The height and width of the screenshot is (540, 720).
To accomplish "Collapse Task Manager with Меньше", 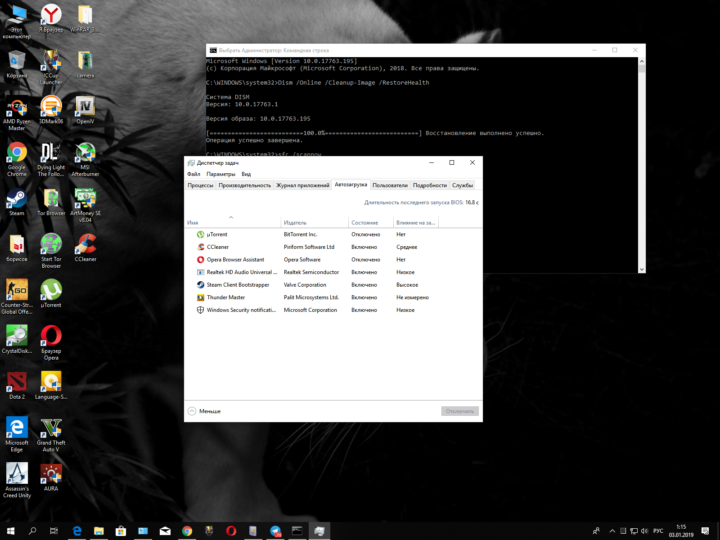I will click(x=204, y=411).
